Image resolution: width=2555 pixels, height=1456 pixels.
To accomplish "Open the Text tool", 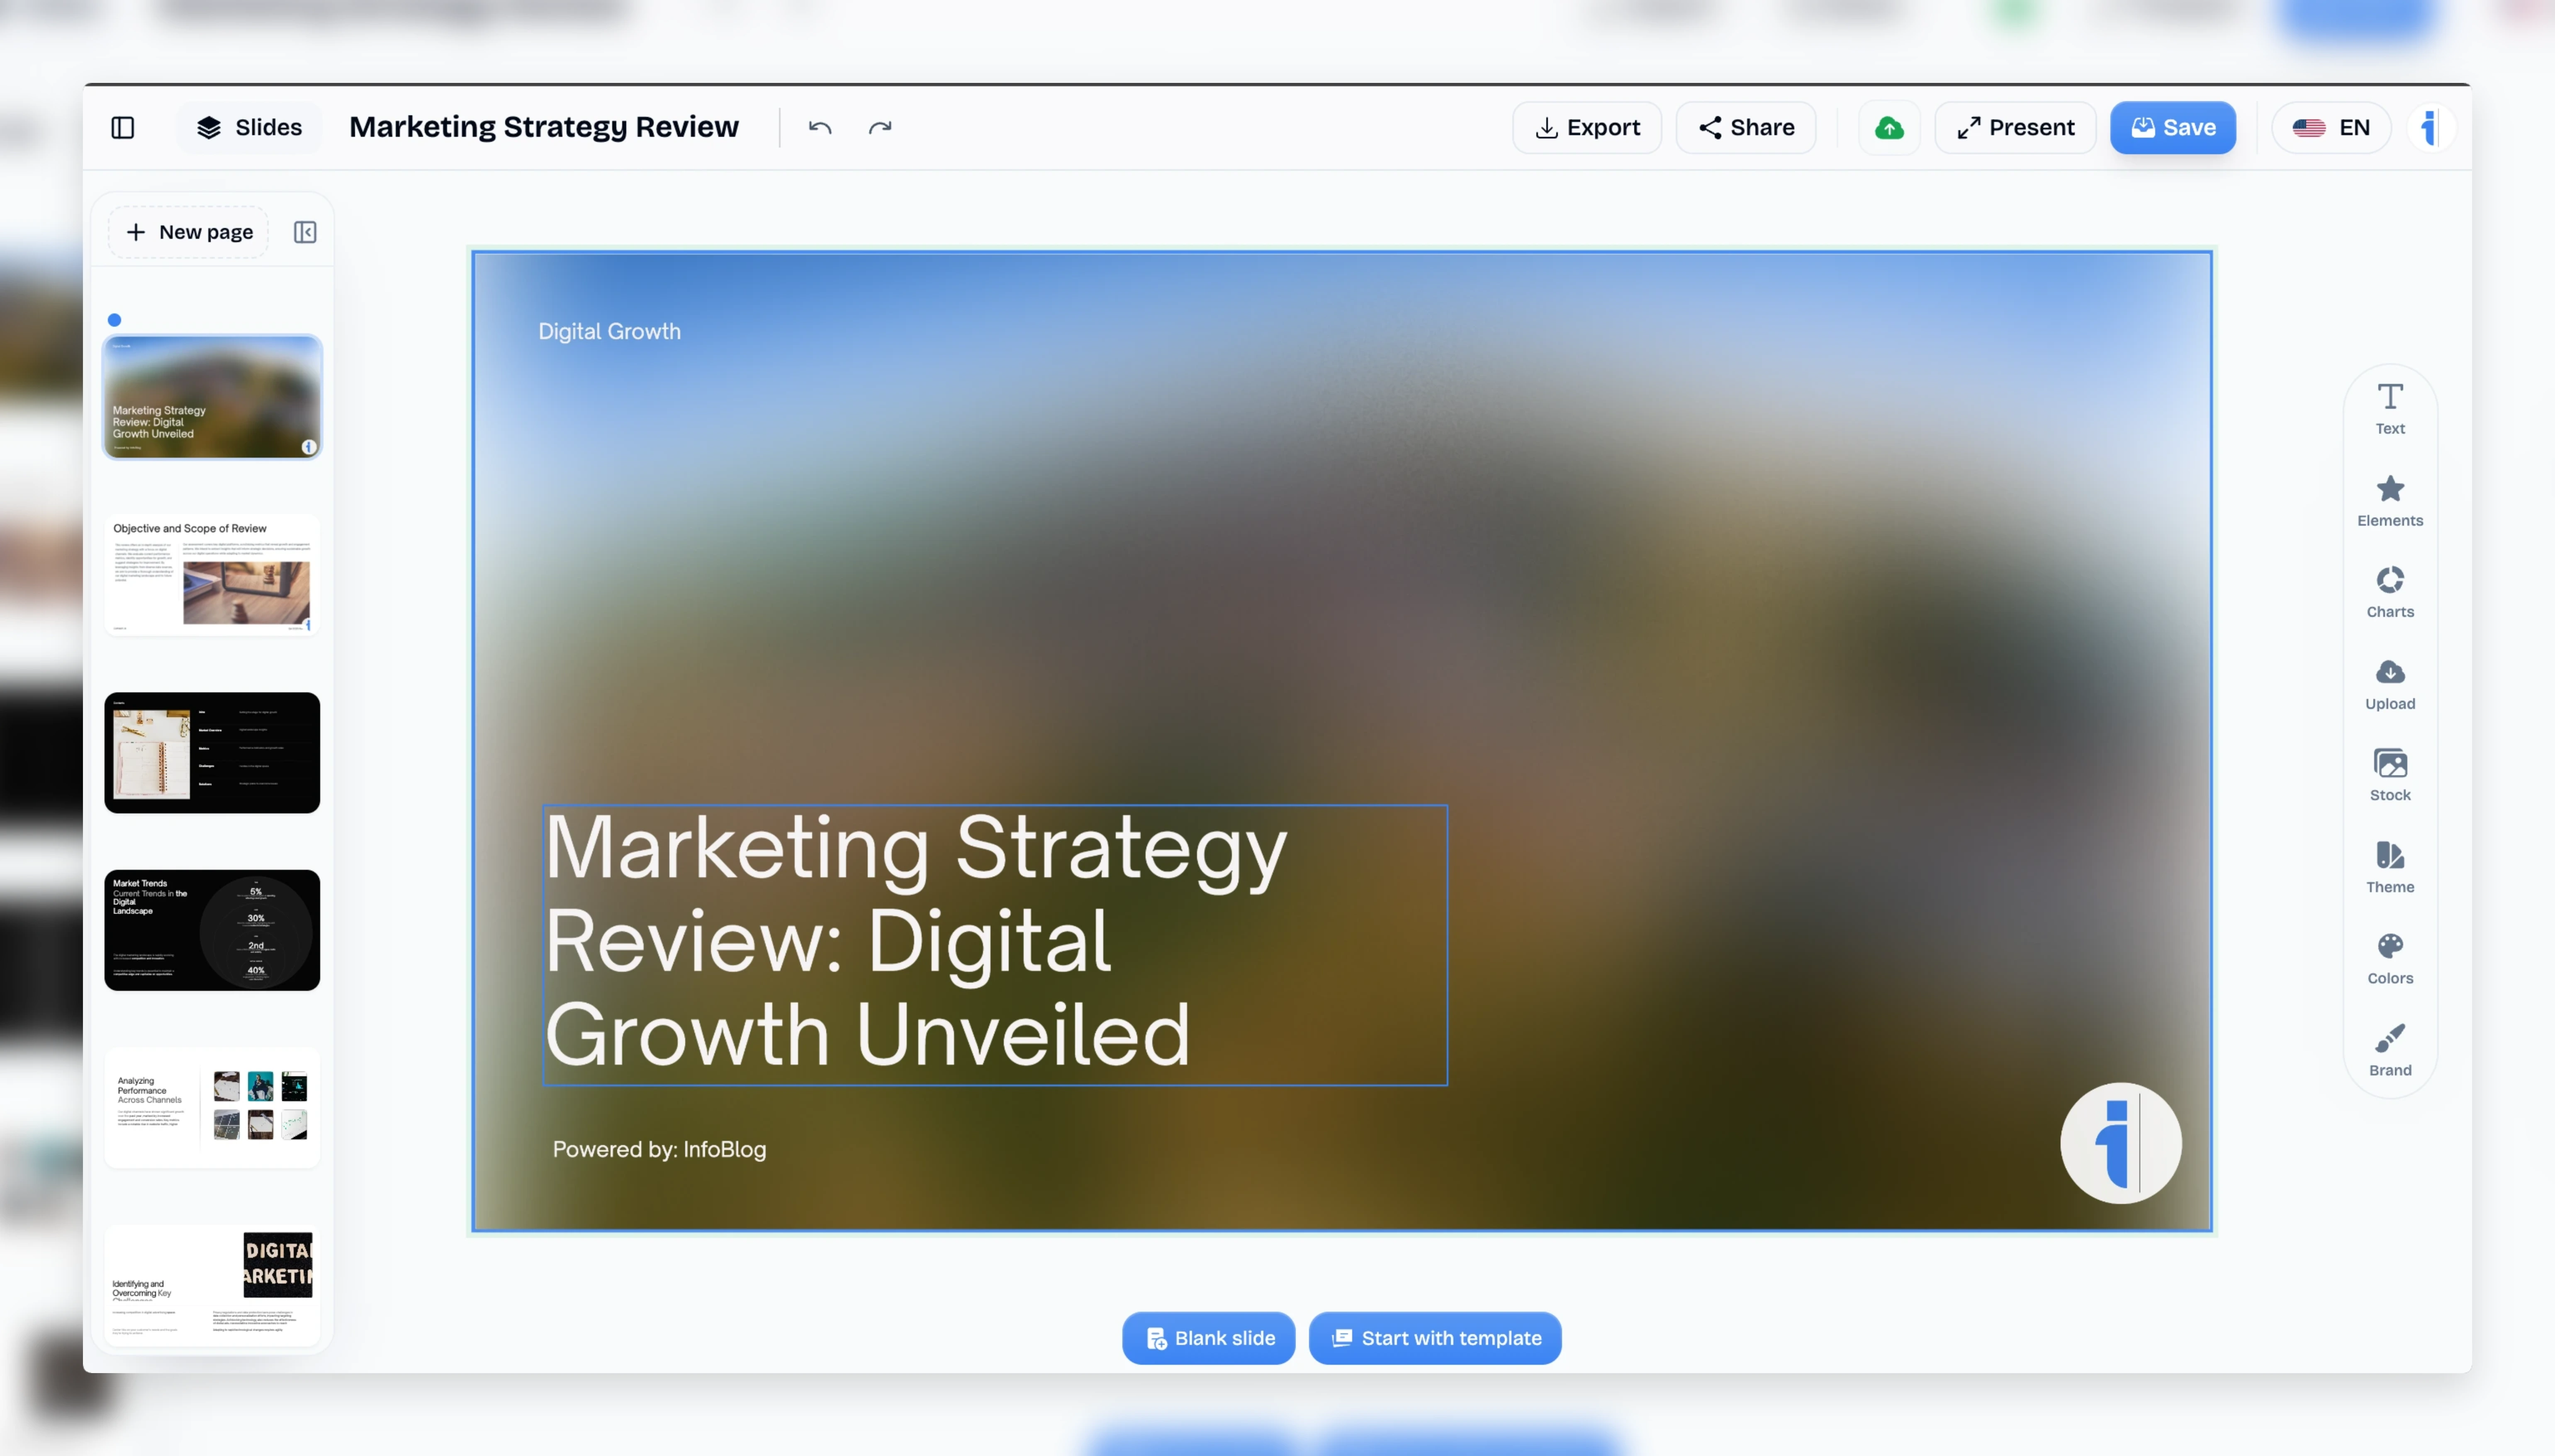I will (2390, 409).
